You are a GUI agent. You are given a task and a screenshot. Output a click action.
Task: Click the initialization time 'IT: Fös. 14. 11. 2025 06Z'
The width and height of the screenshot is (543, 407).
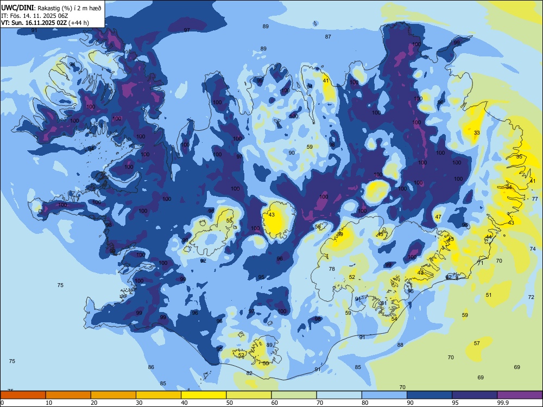coord(34,16)
